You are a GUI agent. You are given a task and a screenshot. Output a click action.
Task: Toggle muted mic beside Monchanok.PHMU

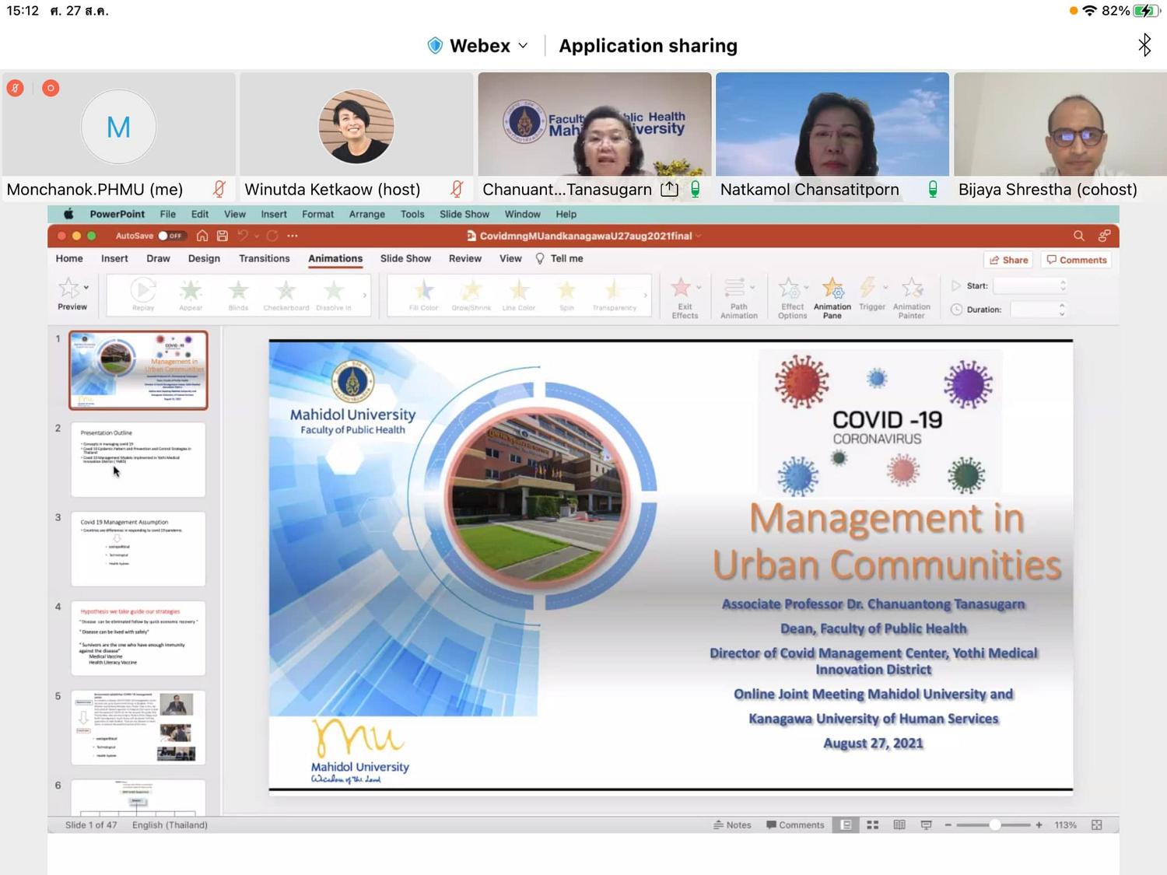(219, 189)
